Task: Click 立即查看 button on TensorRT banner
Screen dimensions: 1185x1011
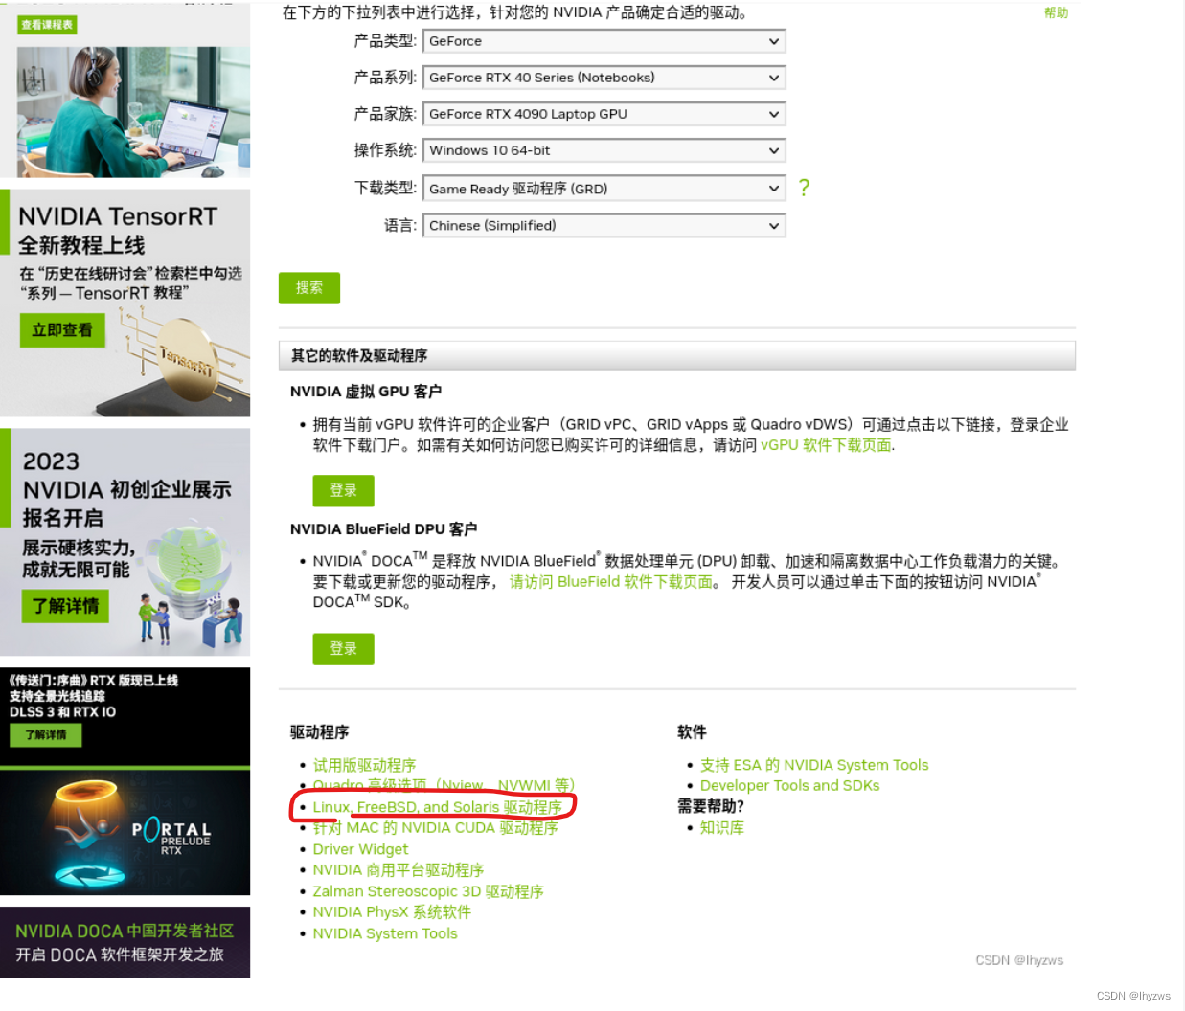Action: (62, 329)
